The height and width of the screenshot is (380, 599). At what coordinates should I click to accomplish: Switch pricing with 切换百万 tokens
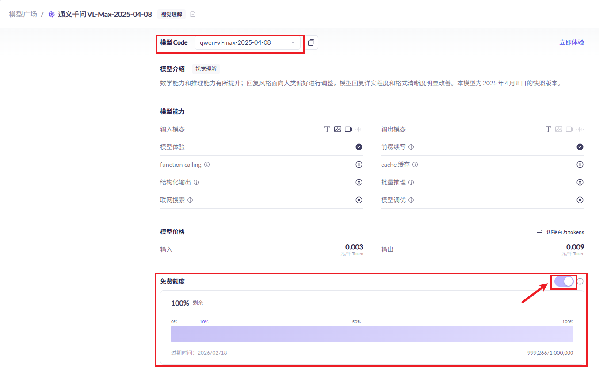tap(560, 232)
